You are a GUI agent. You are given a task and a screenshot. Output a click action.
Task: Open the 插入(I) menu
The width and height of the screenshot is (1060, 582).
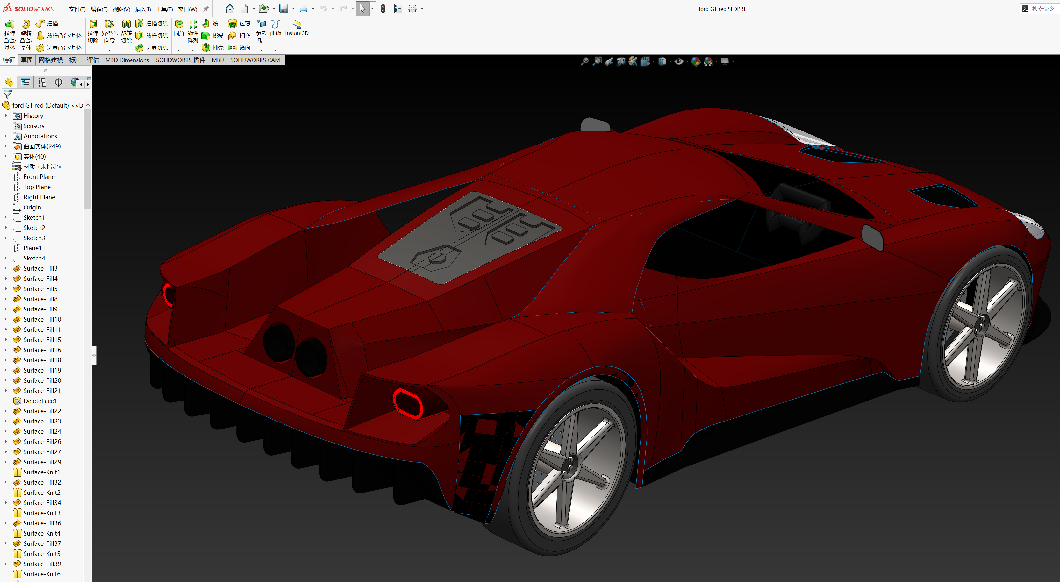[x=143, y=9]
